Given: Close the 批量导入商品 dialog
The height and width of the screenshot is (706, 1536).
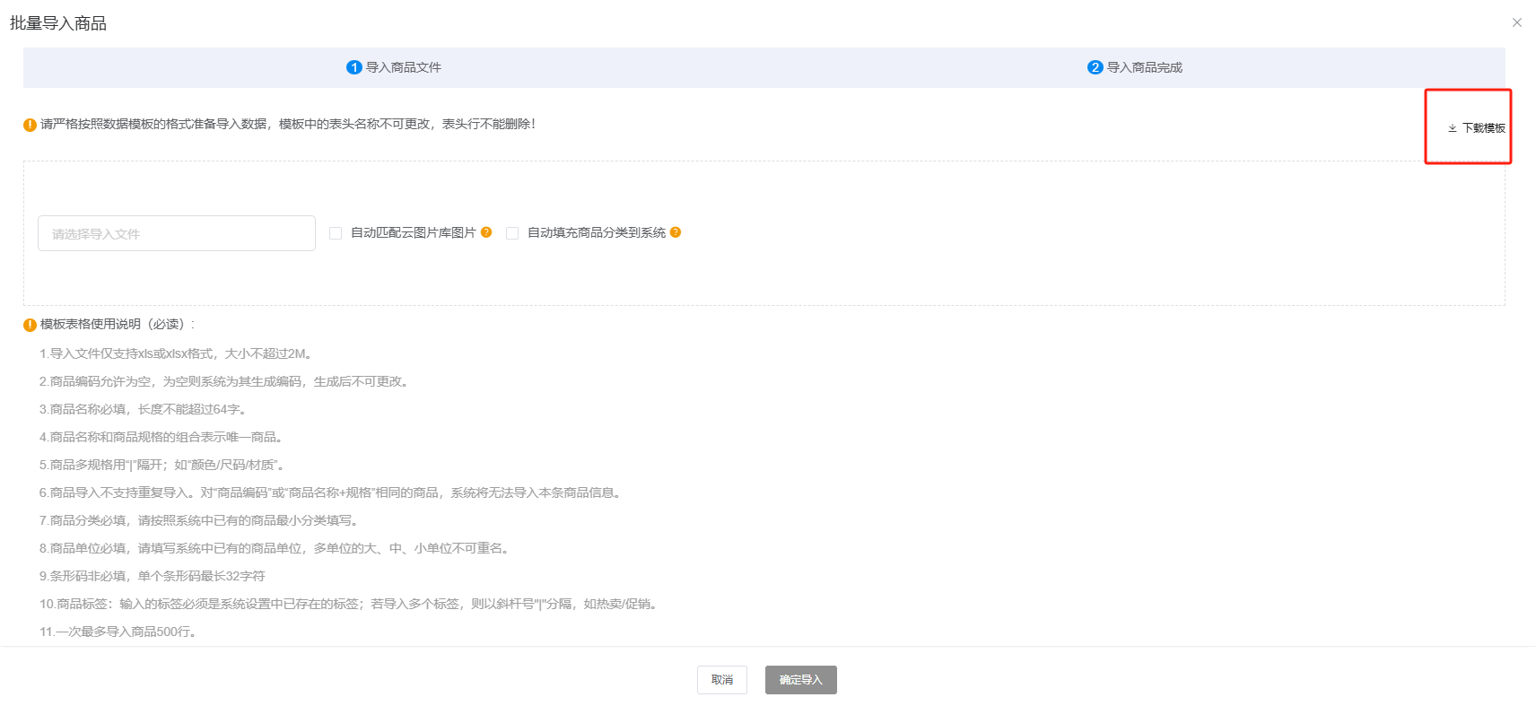Looking at the screenshot, I should (x=1516, y=22).
